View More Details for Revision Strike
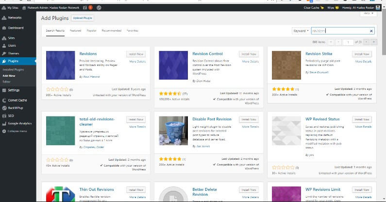386x202 pixels. point(363,62)
